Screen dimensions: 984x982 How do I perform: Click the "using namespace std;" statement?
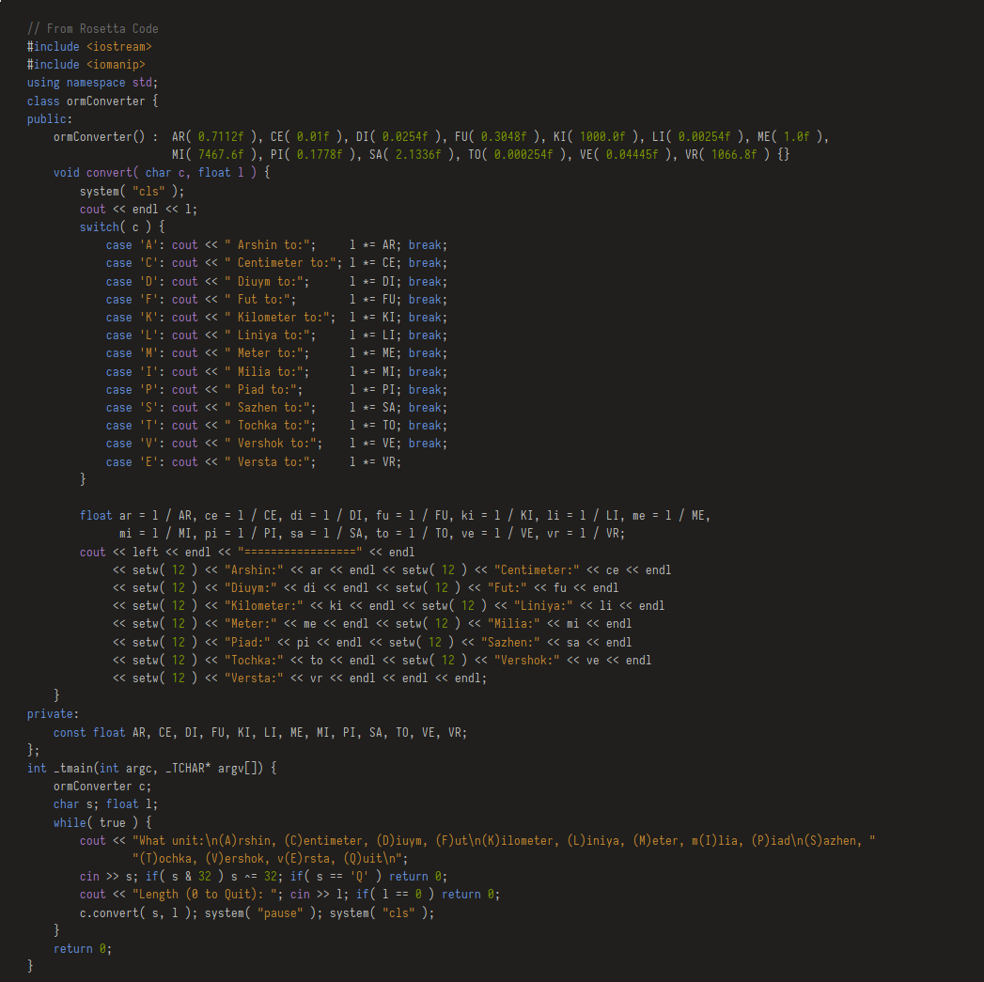point(92,83)
